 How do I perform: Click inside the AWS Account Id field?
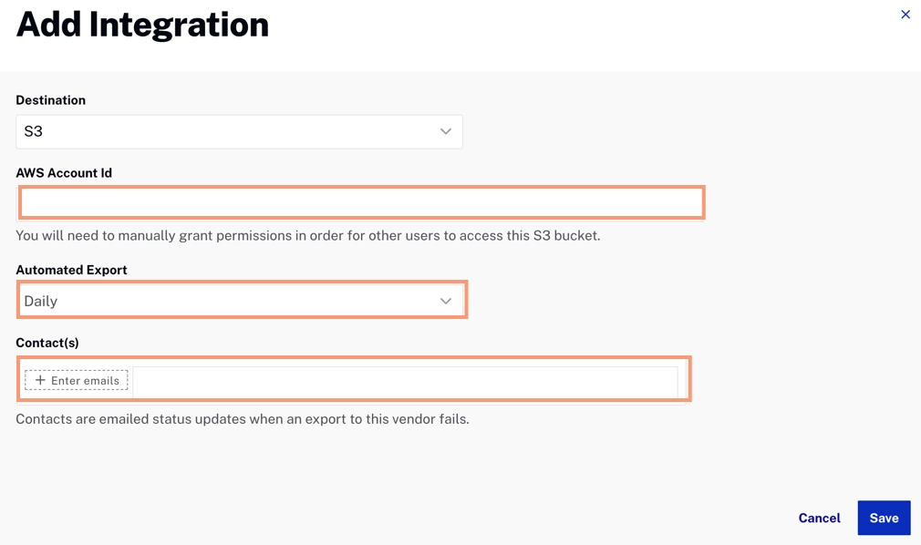point(362,201)
